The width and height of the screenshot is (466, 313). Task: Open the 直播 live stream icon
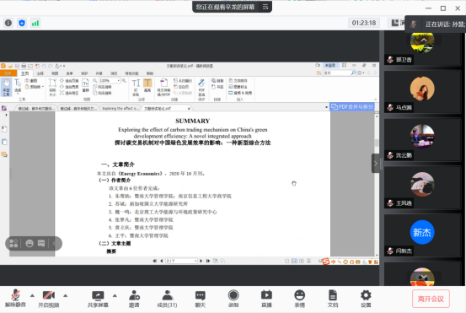pyautogui.click(x=266, y=298)
